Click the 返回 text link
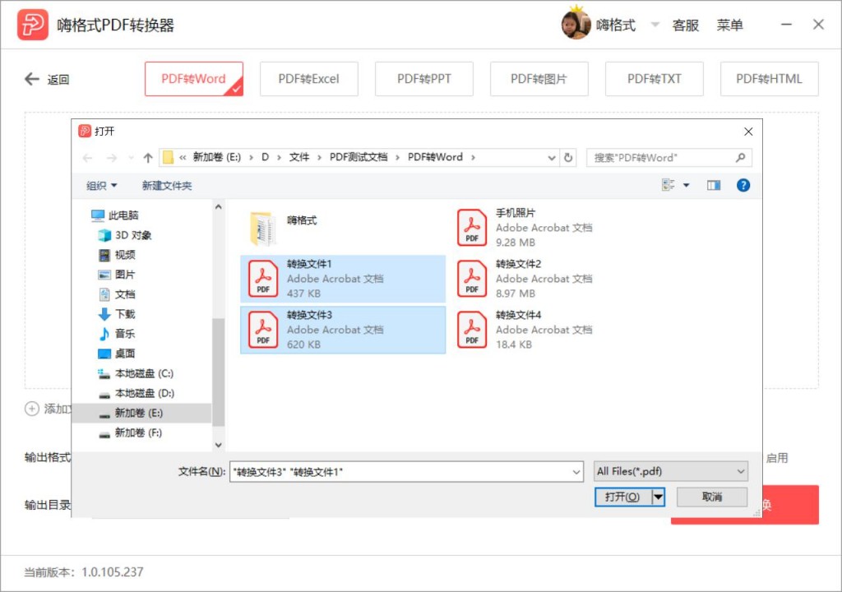The image size is (842, 592). (58, 80)
